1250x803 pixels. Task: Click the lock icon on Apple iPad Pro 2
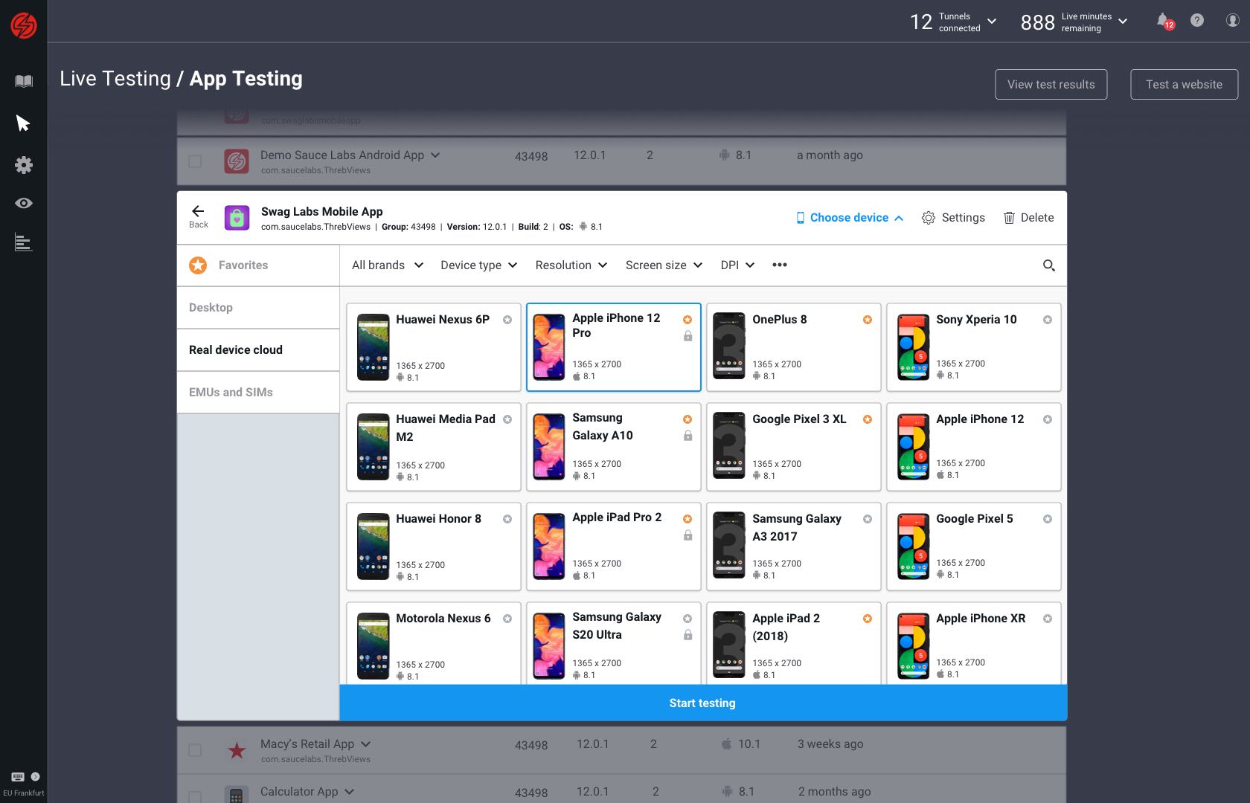tap(687, 535)
